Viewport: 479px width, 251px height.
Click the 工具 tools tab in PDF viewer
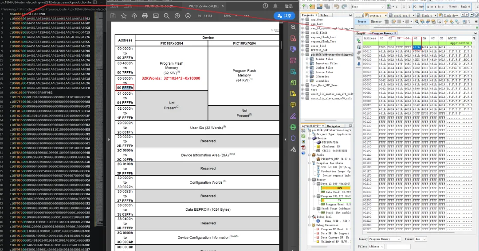pos(128,6)
